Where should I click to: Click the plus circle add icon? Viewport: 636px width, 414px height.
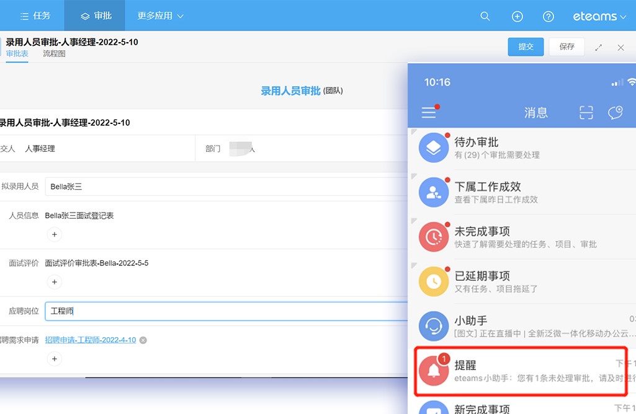coord(517,16)
